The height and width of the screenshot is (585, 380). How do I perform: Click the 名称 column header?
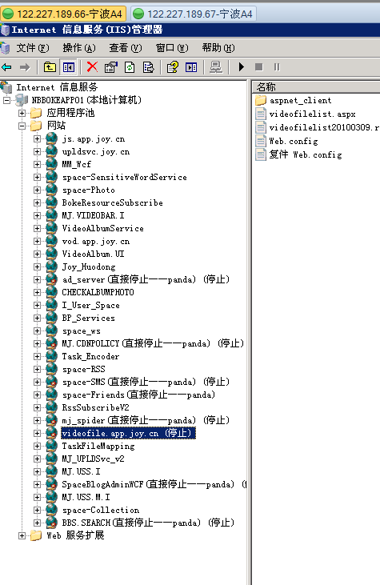(x=316, y=87)
